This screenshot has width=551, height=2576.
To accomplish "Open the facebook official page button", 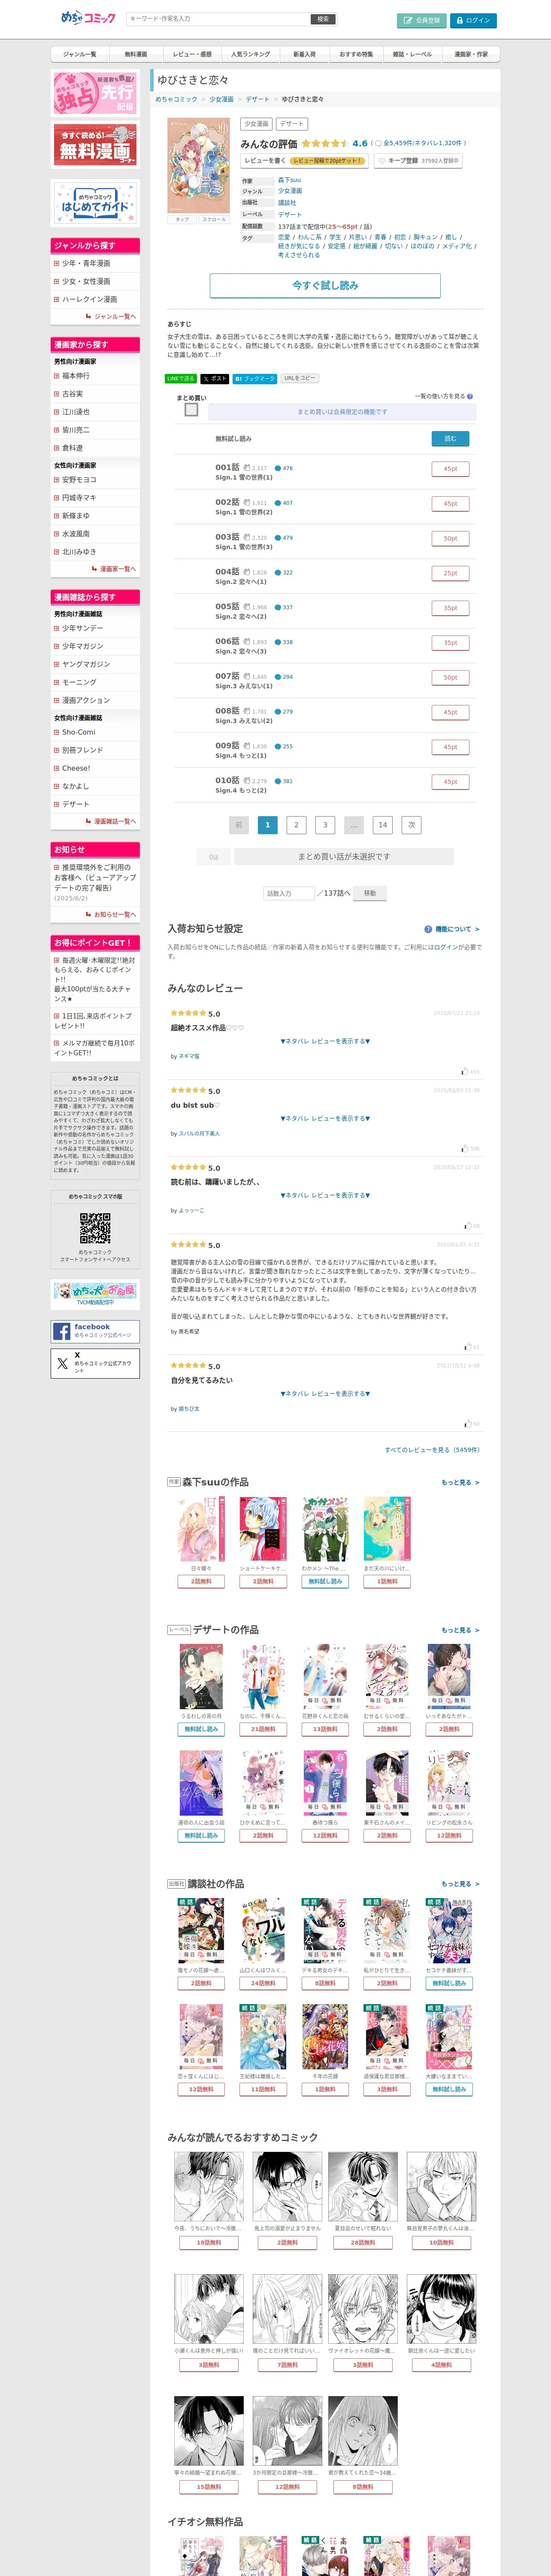I will click(95, 1331).
